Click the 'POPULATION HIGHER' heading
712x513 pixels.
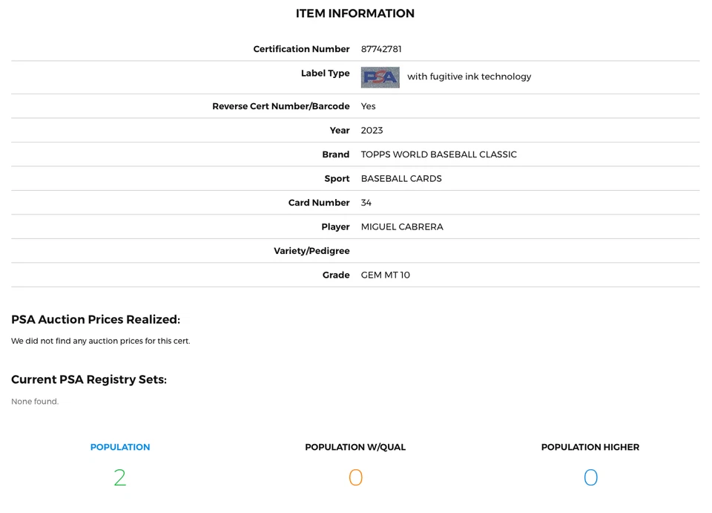point(590,447)
